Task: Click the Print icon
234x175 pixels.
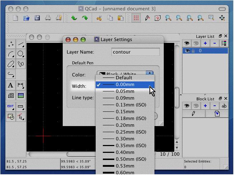Action: (x=48, y=18)
